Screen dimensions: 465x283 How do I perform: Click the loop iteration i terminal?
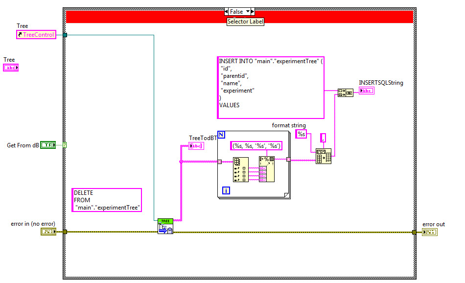pyautogui.click(x=226, y=190)
